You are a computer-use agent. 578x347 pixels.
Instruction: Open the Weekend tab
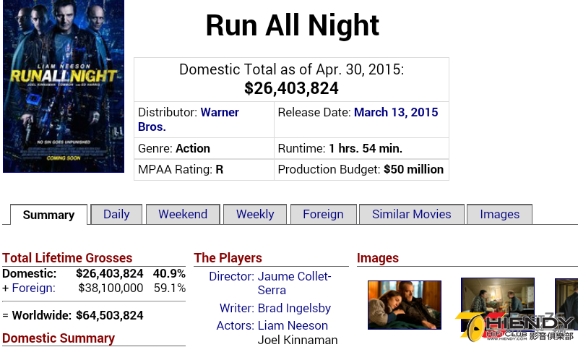[x=183, y=215]
